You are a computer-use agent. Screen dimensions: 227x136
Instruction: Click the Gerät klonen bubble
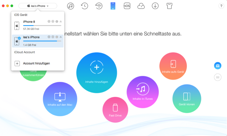[187, 99]
